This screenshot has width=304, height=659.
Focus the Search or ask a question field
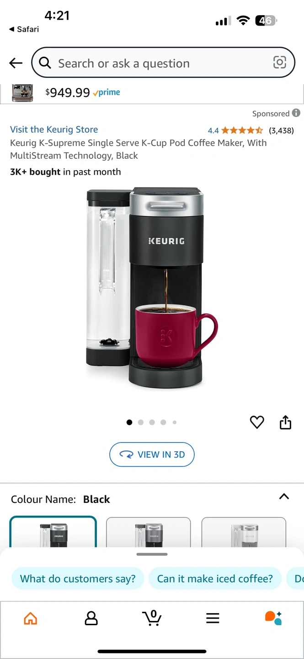pyautogui.click(x=163, y=63)
